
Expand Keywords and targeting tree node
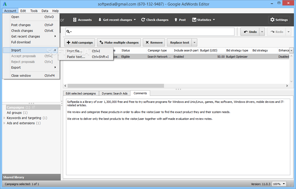click(4, 118)
